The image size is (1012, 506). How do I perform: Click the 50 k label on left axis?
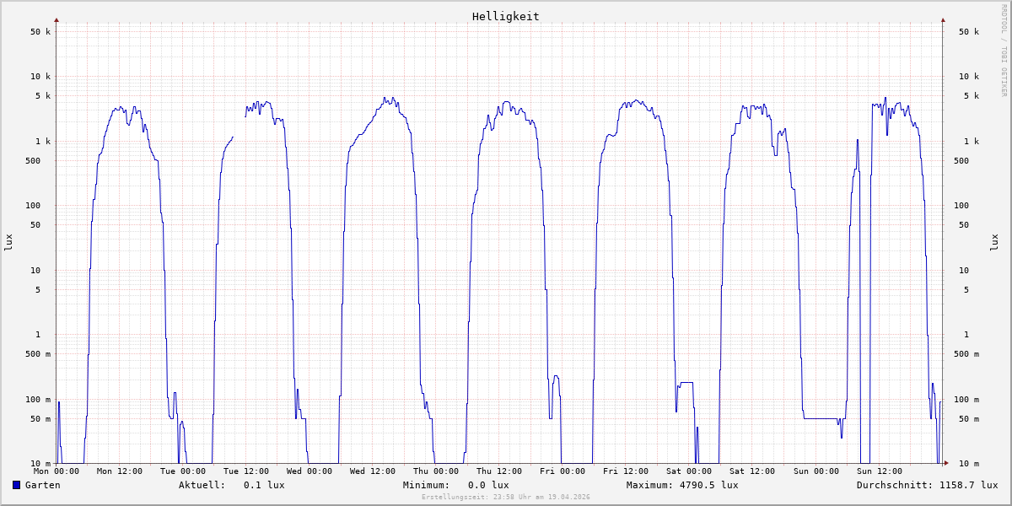tap(41, 32)
